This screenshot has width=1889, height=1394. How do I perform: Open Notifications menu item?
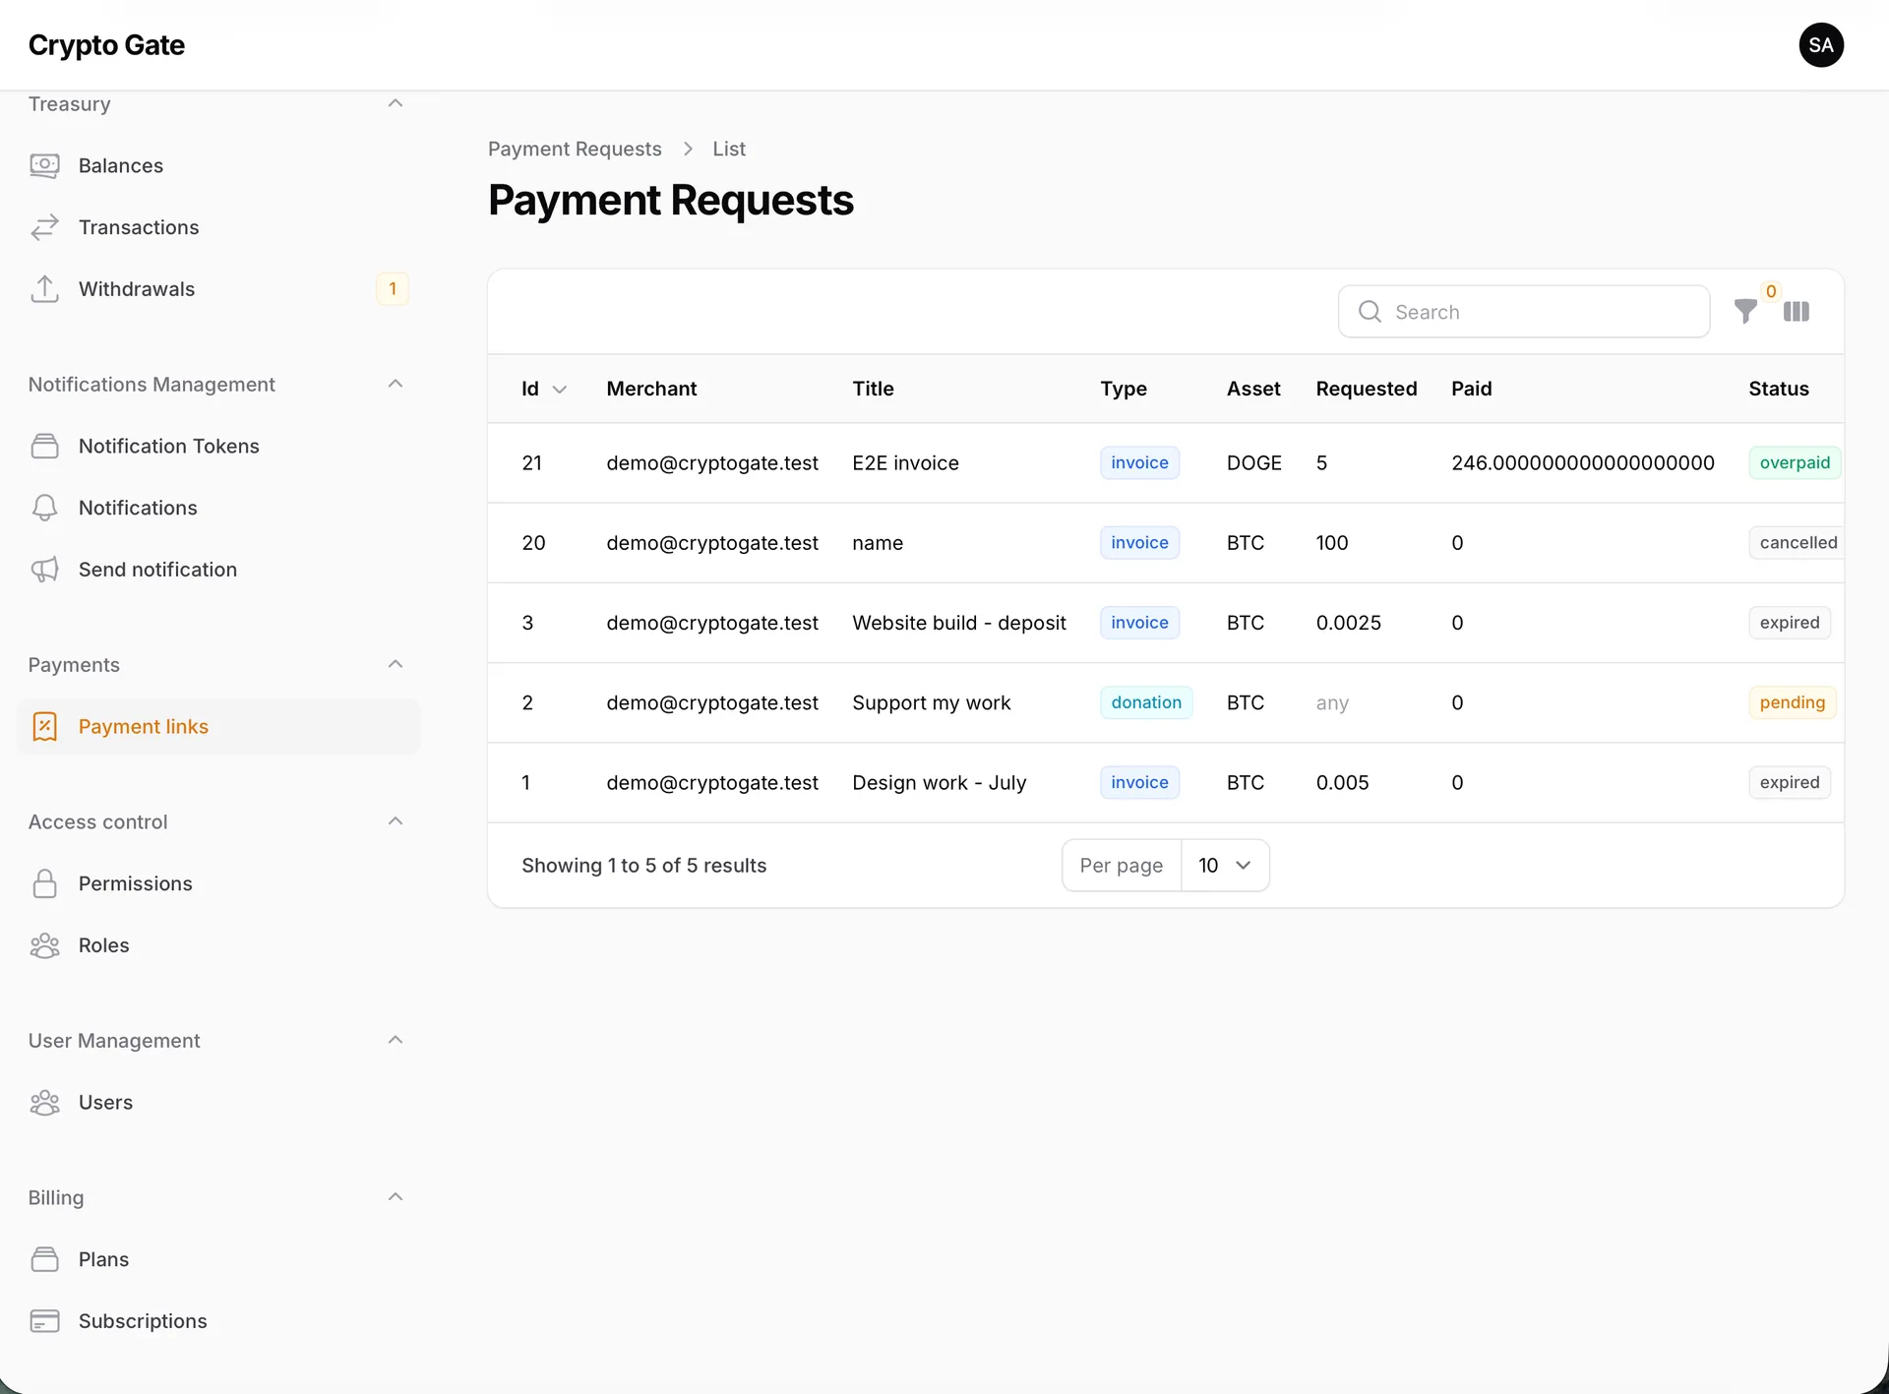(x=219, y=508)
